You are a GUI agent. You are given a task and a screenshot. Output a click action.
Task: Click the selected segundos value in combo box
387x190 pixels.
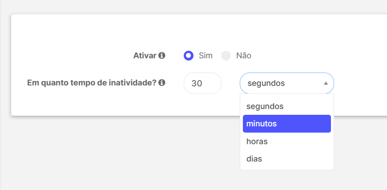[x=266, y=83]
